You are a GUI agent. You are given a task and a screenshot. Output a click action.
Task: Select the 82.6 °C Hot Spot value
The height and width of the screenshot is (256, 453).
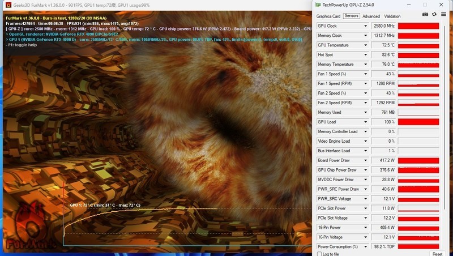click(383, 54)
